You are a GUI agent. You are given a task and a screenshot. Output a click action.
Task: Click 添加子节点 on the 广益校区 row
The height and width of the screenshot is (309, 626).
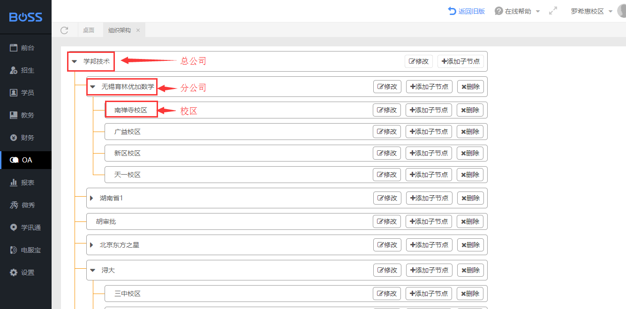[429, 132]
